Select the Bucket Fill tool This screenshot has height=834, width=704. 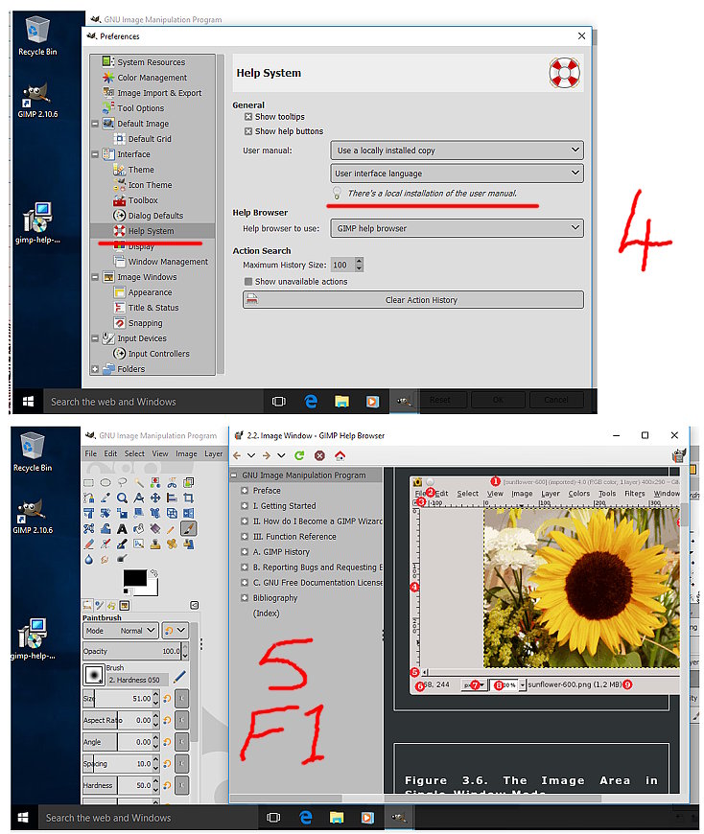click(x=139, y=529)
